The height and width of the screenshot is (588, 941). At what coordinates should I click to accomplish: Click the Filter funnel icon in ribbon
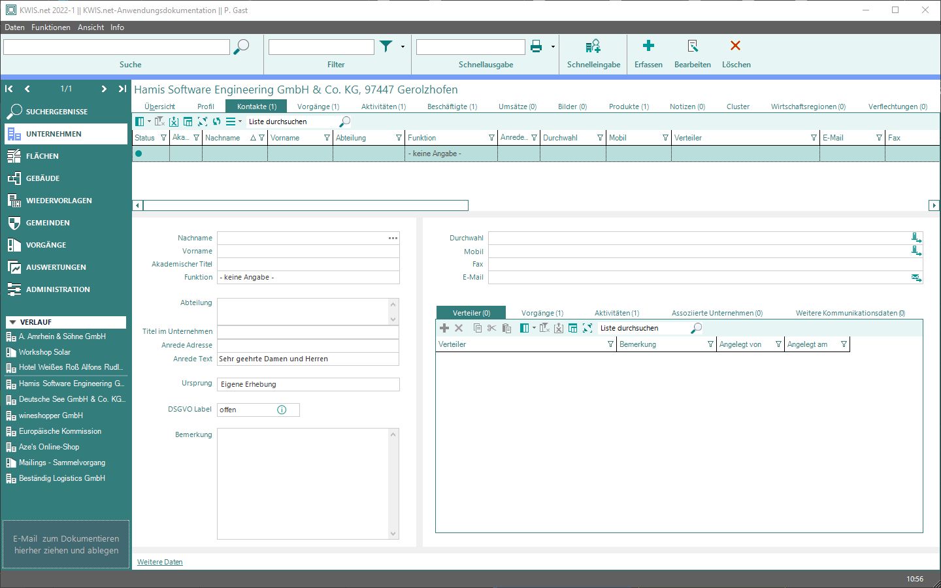click(x=386, y=46)
